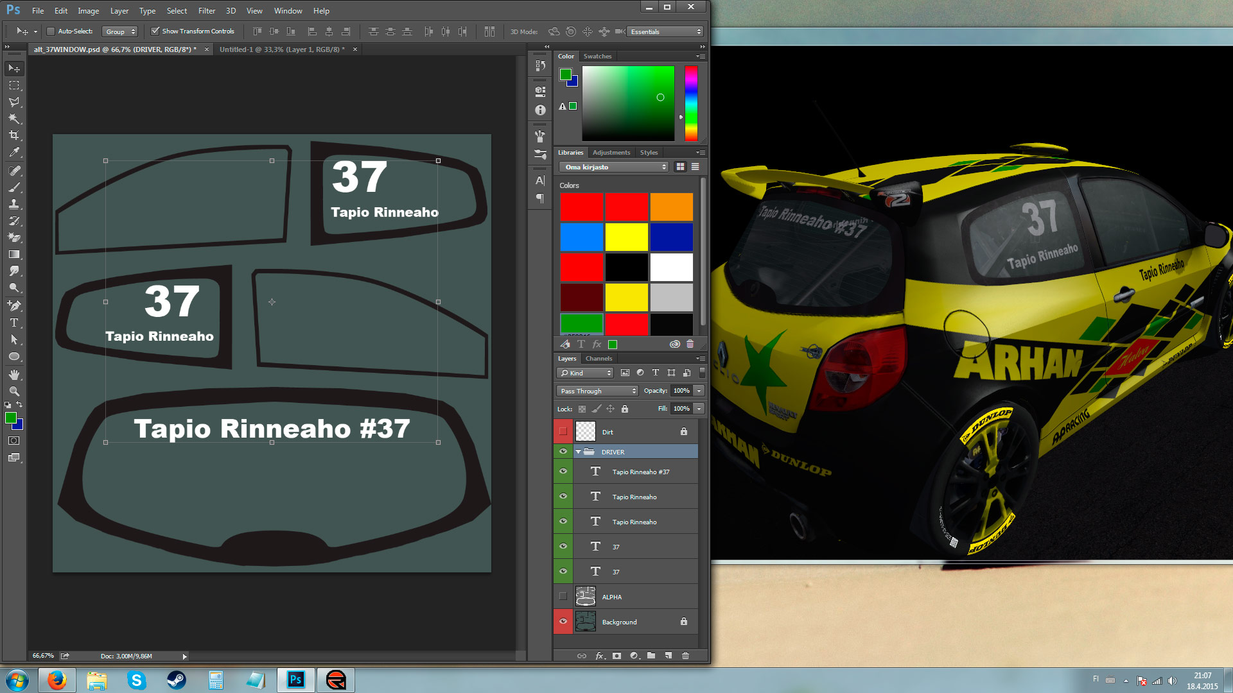Select the Horizontal Type tool

click(x=14, y=323)
